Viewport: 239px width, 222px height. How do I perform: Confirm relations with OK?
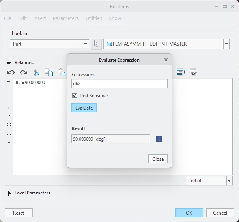coord(189,213)
